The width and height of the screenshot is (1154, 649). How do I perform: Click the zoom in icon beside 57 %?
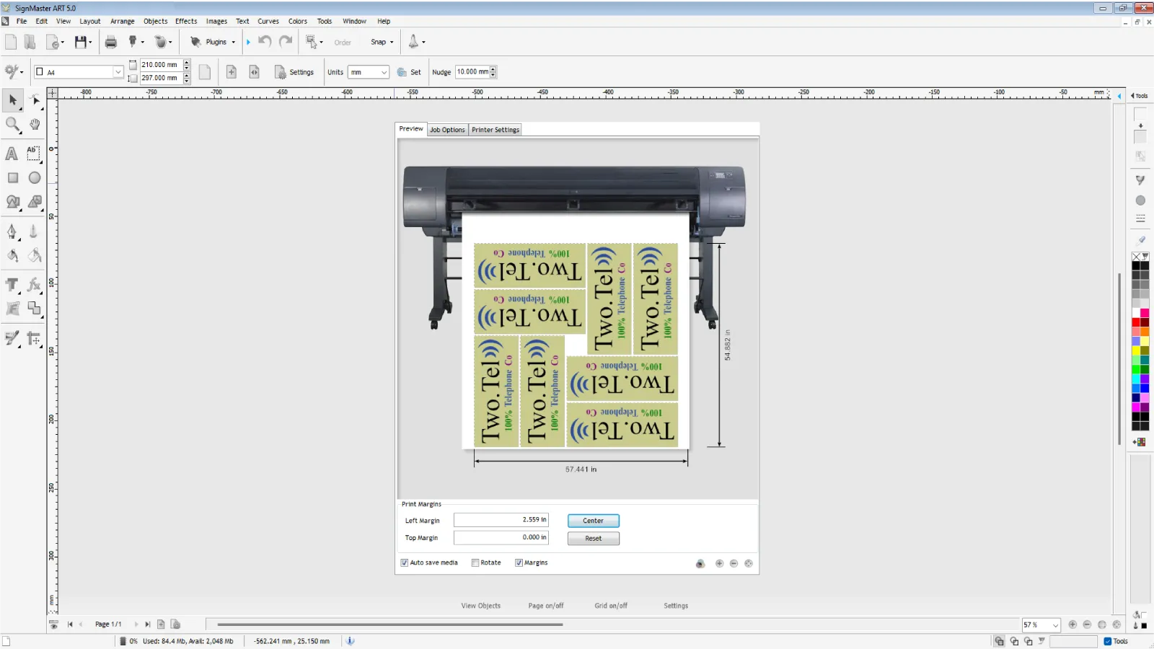[x=1072, y=624]
